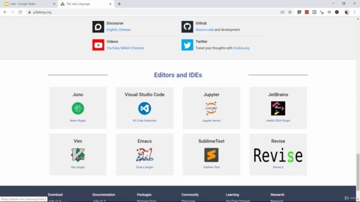
Task: Click the Twitter bird icon
Action: pos(187,45)
